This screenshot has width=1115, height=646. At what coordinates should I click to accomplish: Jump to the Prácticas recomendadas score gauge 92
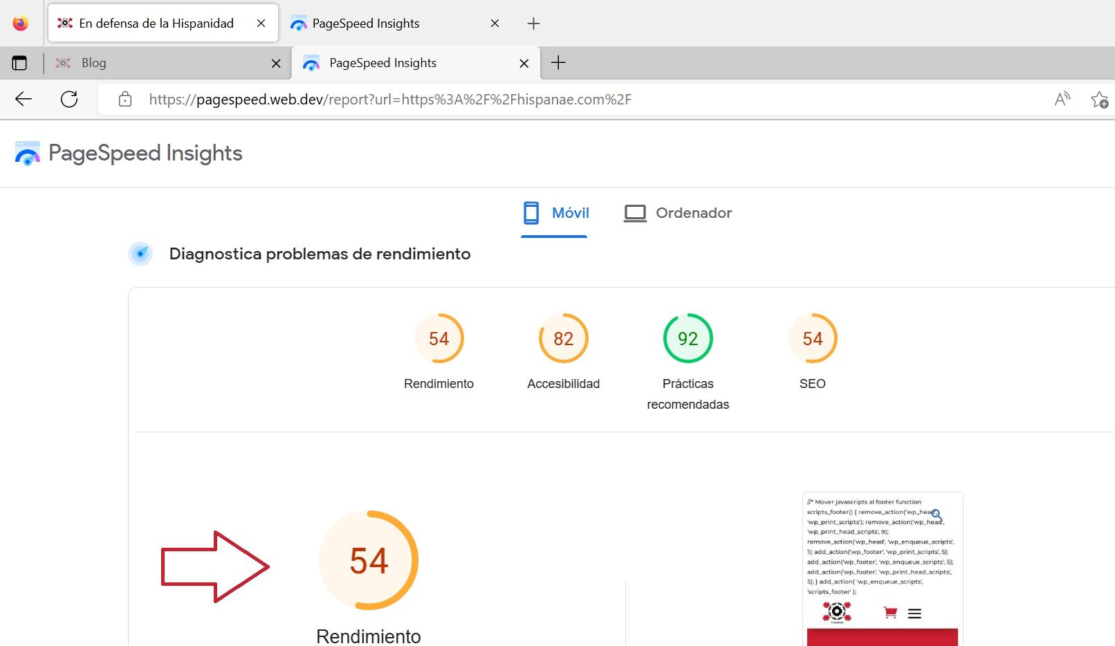point(688,338)
